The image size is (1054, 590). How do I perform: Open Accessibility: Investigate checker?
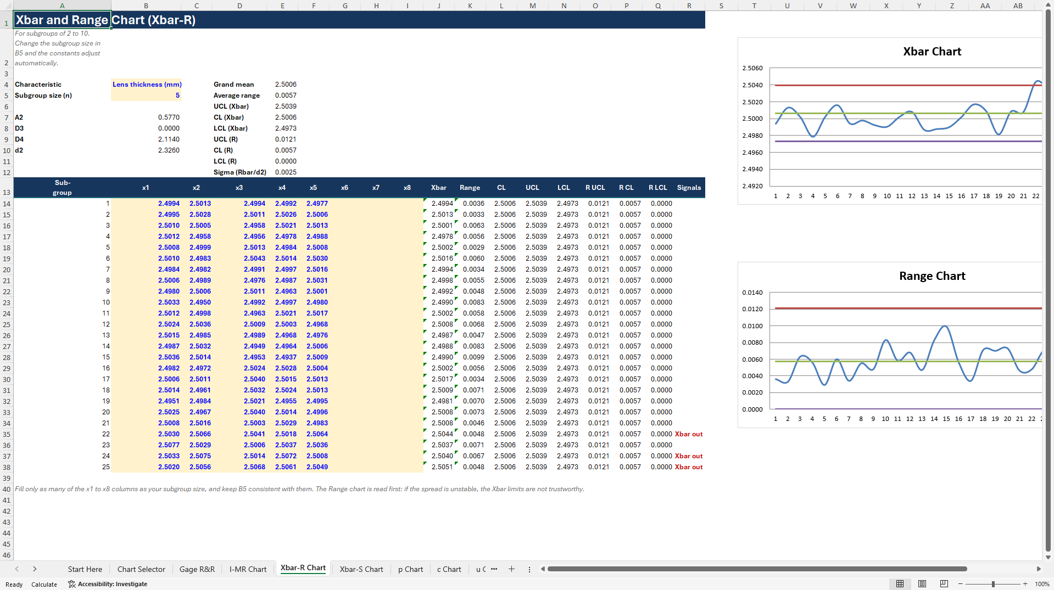[108, 584]
